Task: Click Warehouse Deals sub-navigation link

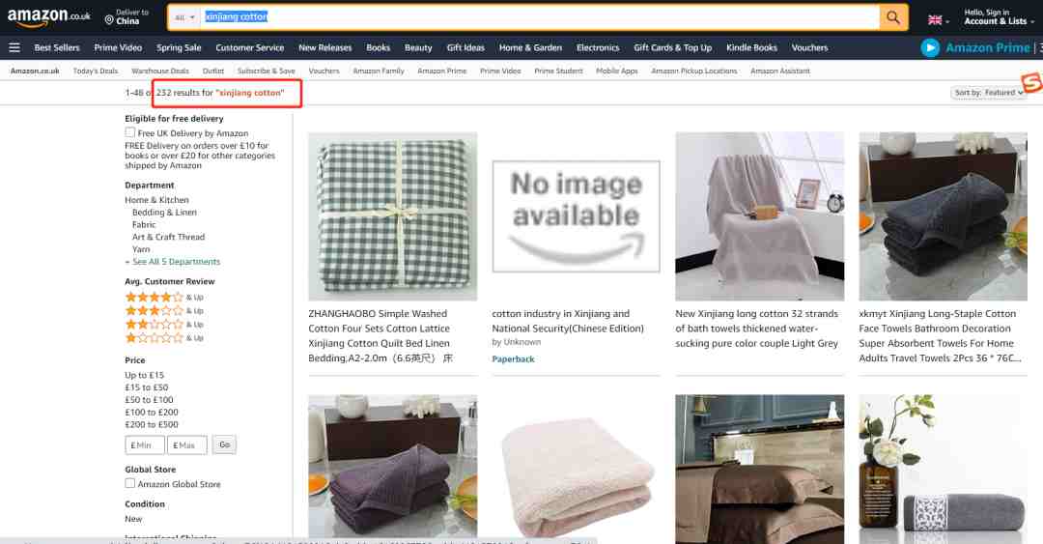Action: 159,71
